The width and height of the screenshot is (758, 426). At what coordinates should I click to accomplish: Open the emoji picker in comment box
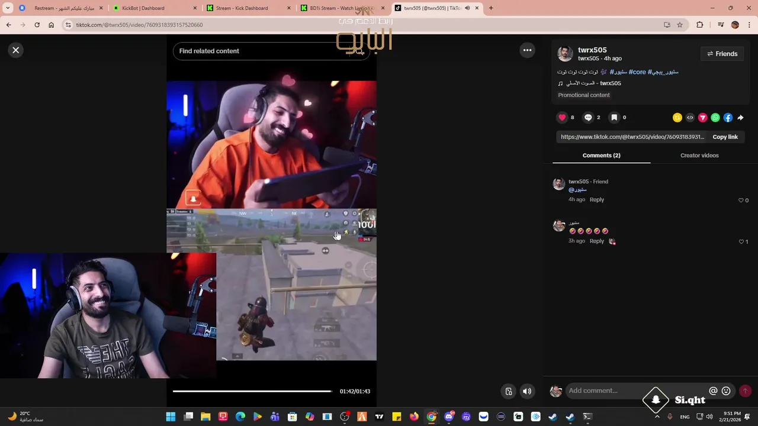point(726,390)
